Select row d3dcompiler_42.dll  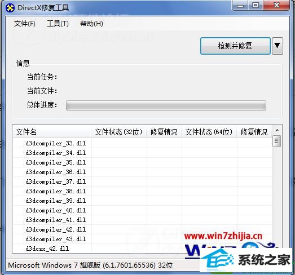(x=142, y=229)
